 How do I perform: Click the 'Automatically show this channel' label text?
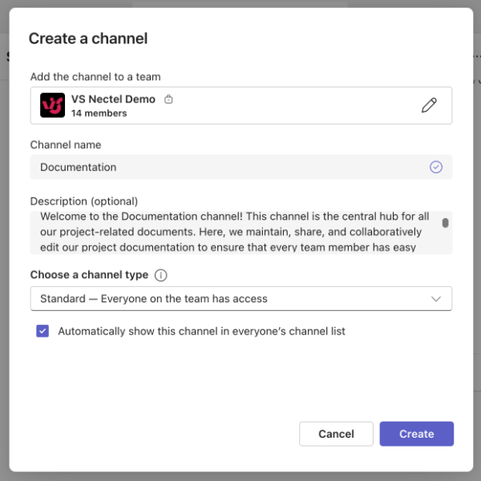point(201,330)
